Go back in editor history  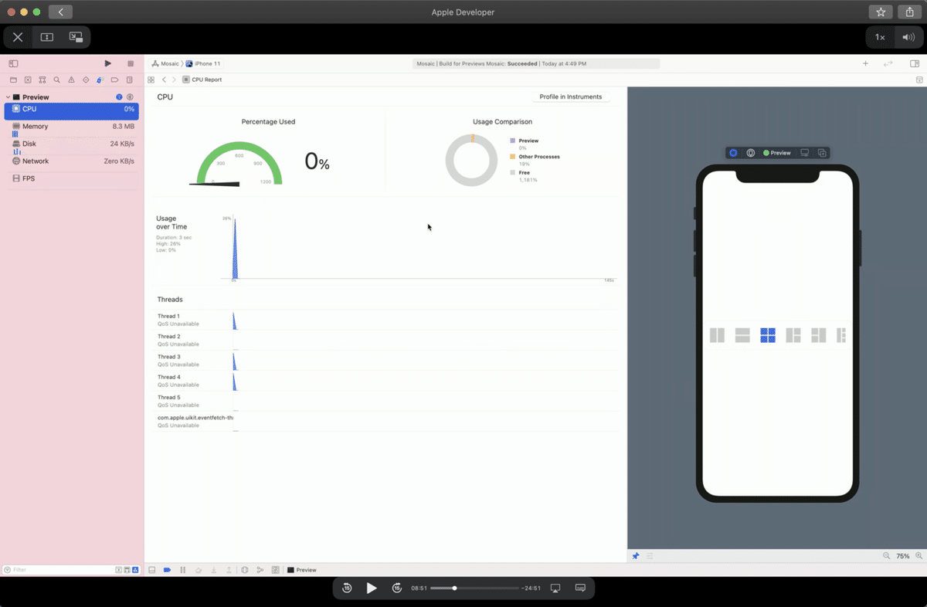[164, 80]
